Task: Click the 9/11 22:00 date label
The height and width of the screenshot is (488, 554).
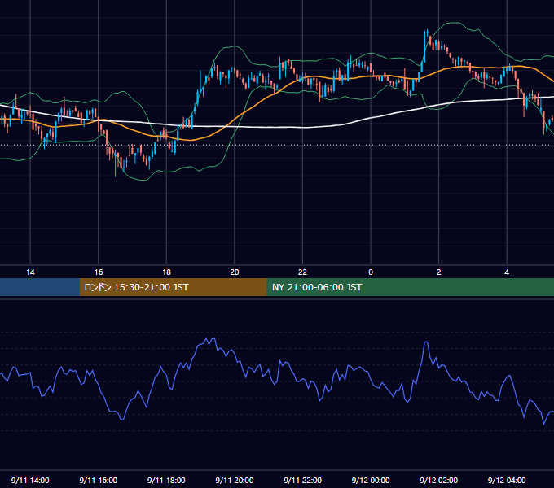Action: [x=302, y=480]
